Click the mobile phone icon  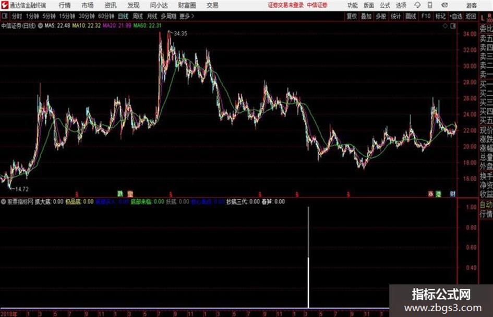(x=430, y=5)
